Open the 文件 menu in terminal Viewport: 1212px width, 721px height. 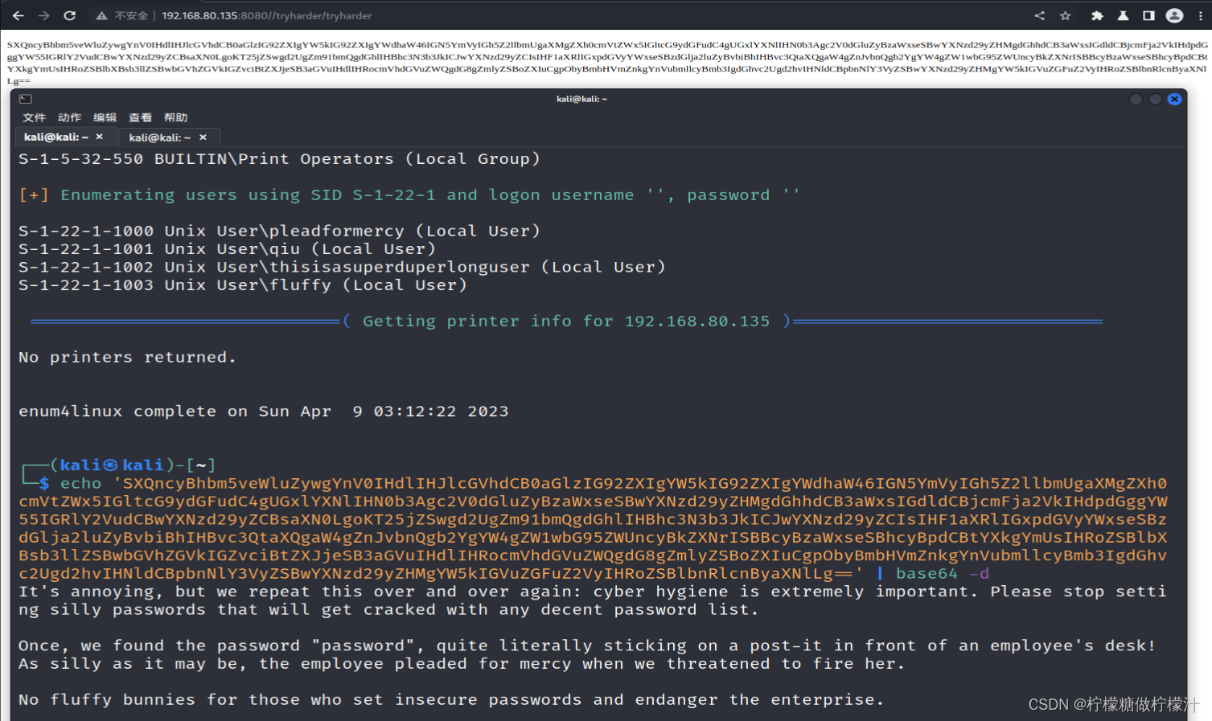tap(34, 117)
